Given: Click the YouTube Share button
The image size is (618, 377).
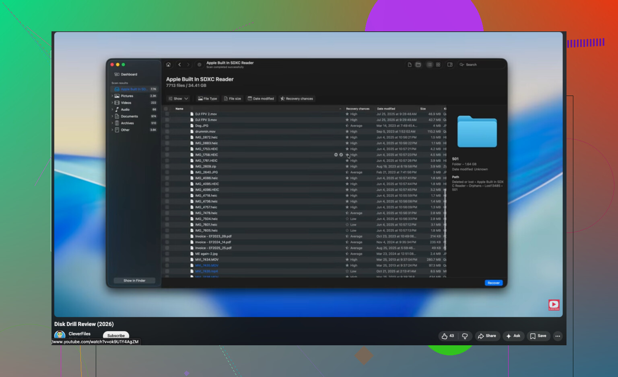Looking at the screenshot, I should click(x=487, y=336).
